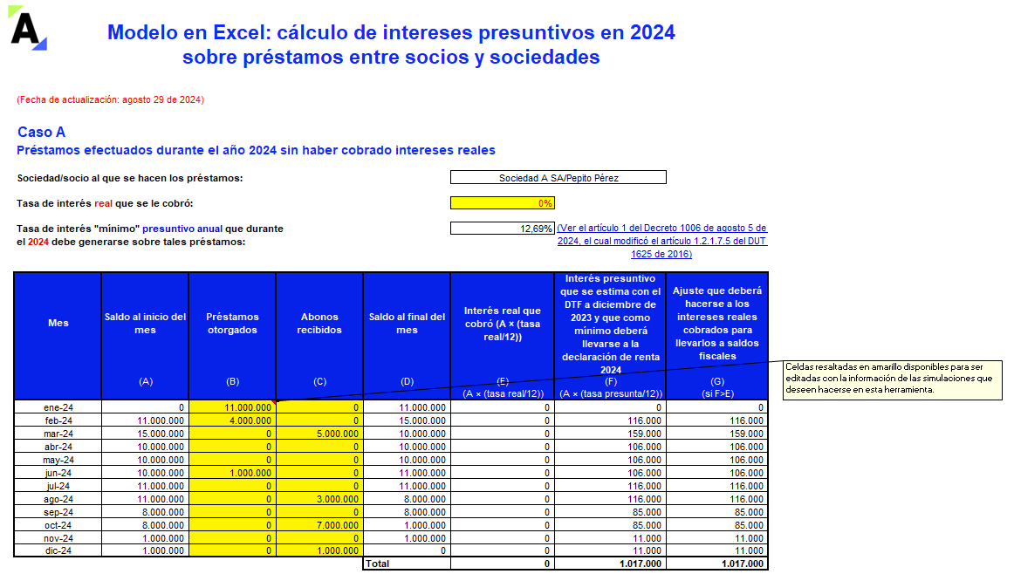Select the total ajuste 1.017.000 cell

pyautogui.click(x=717, y=564)
